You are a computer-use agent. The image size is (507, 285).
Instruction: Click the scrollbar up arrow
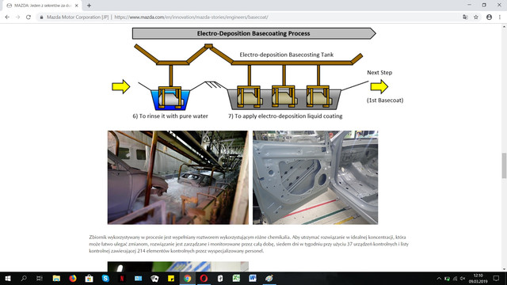[x=504, y=26]
